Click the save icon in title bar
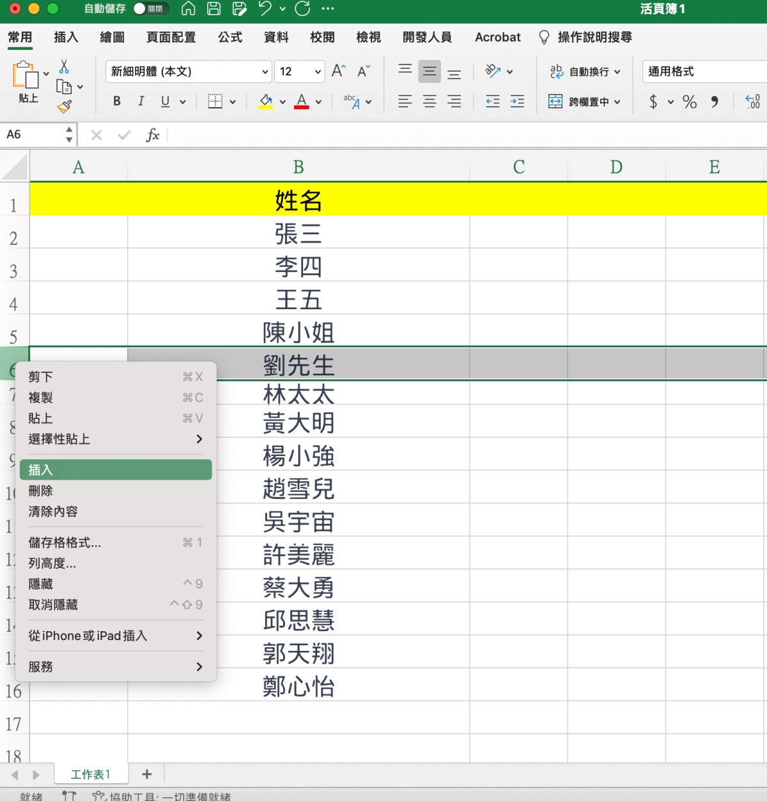Screen dimensions: 767x801 click(x=214, y=9)
